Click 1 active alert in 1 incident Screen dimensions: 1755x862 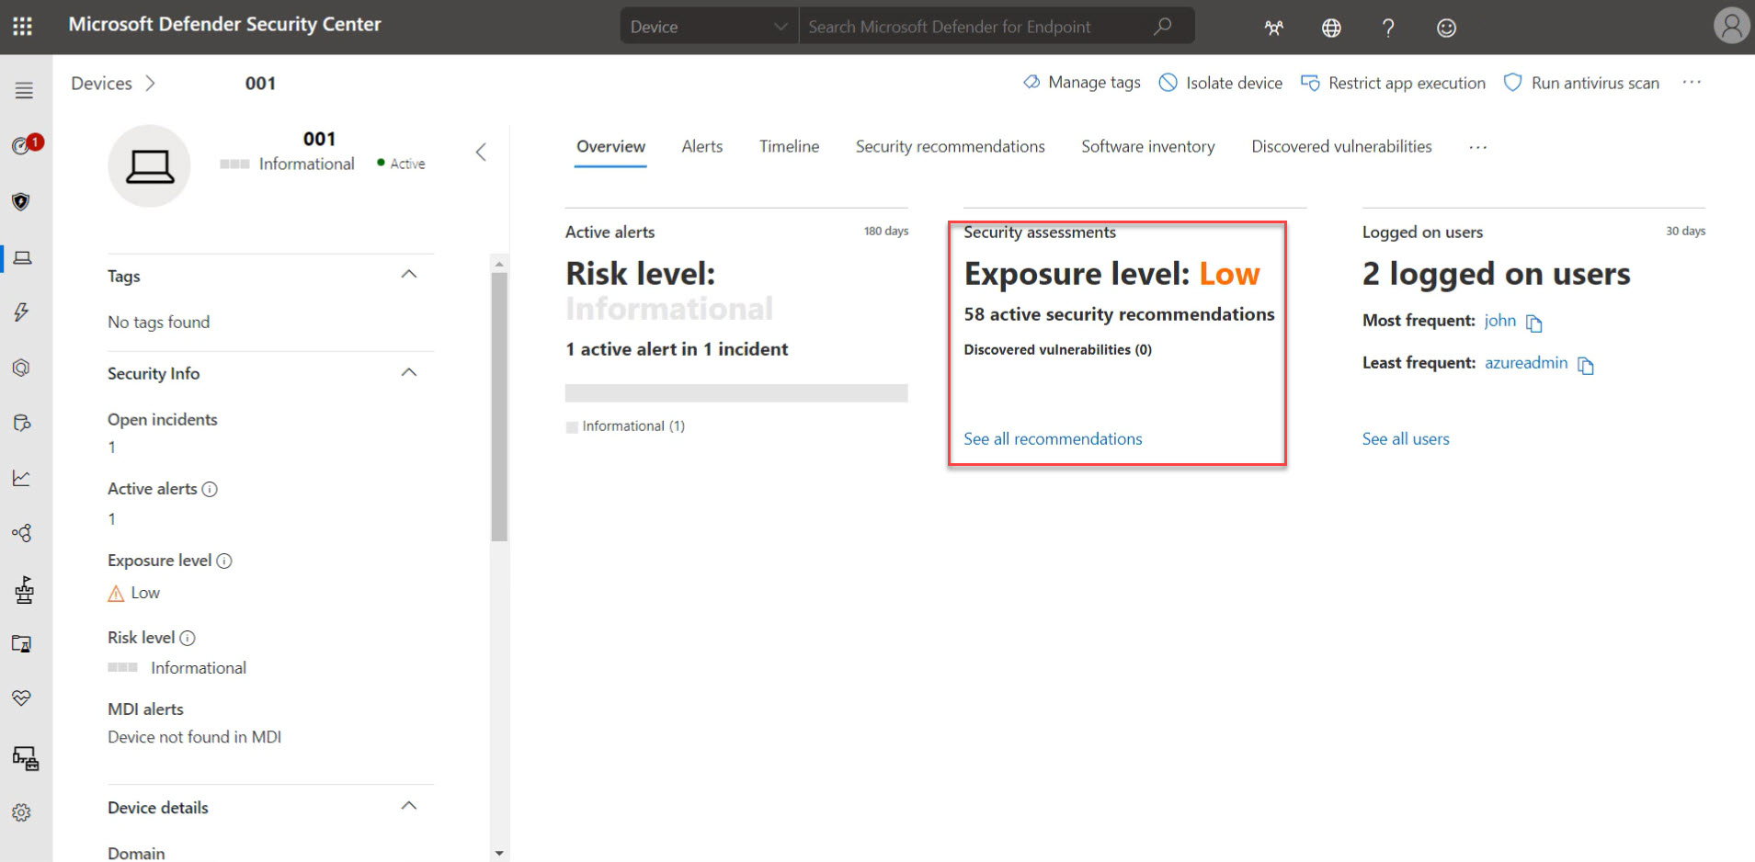coord(677,349)
